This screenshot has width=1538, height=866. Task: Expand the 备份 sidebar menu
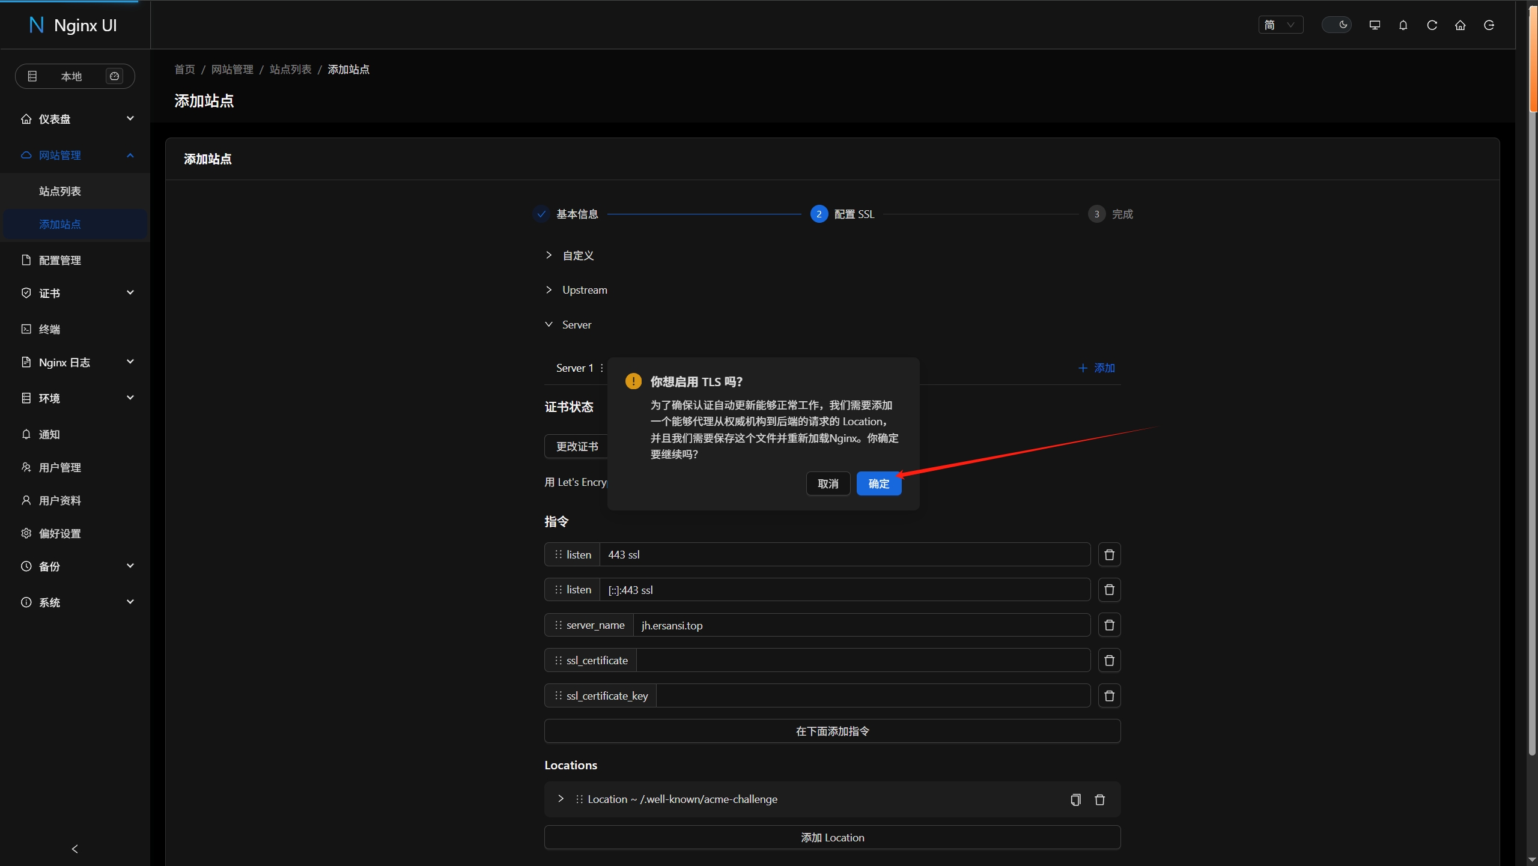point(75,566)
